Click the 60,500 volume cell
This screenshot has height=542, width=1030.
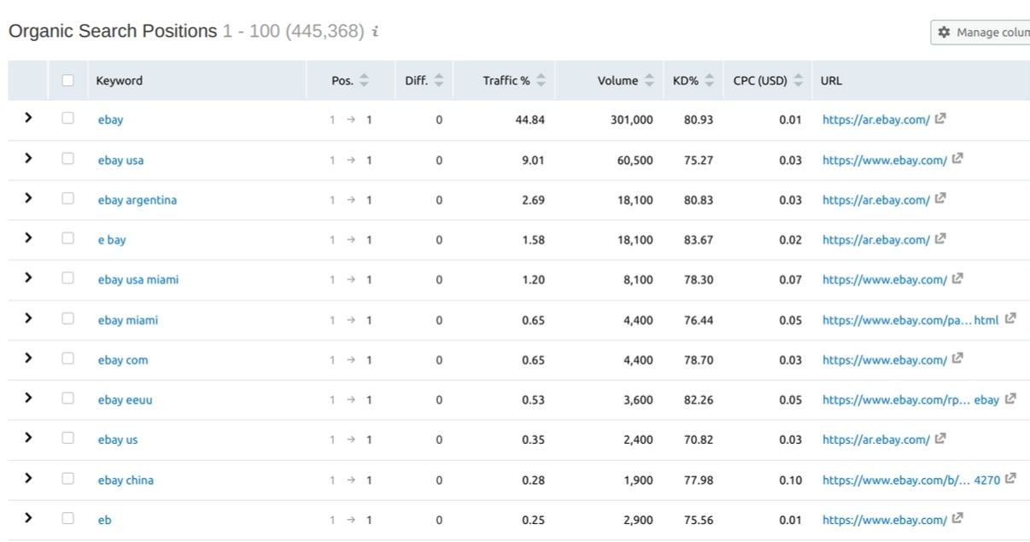(635, 160)
